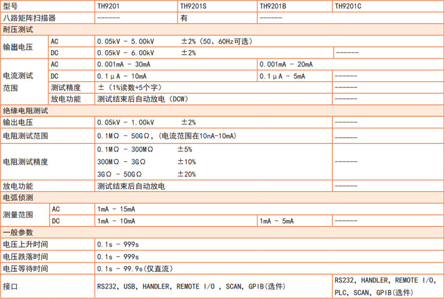Select the 0.1μA - 5mA cell
445x299 pixels.
282,76
